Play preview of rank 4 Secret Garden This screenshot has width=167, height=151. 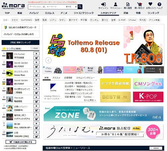[x=36, y=80]
